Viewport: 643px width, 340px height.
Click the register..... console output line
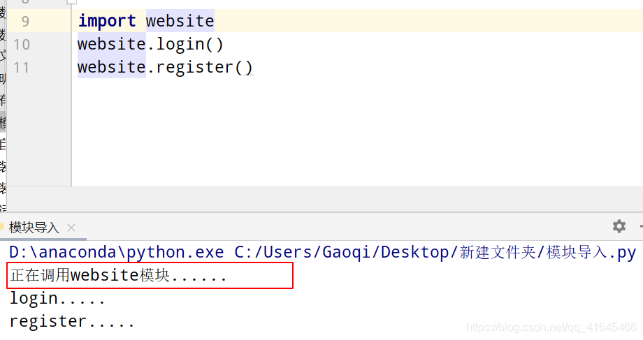coord(72,322)
